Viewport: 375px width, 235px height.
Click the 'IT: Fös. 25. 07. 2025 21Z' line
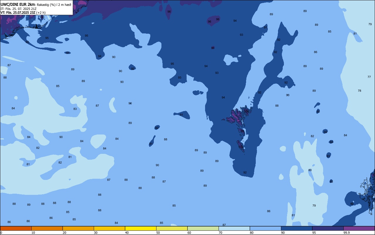point(18,9)
